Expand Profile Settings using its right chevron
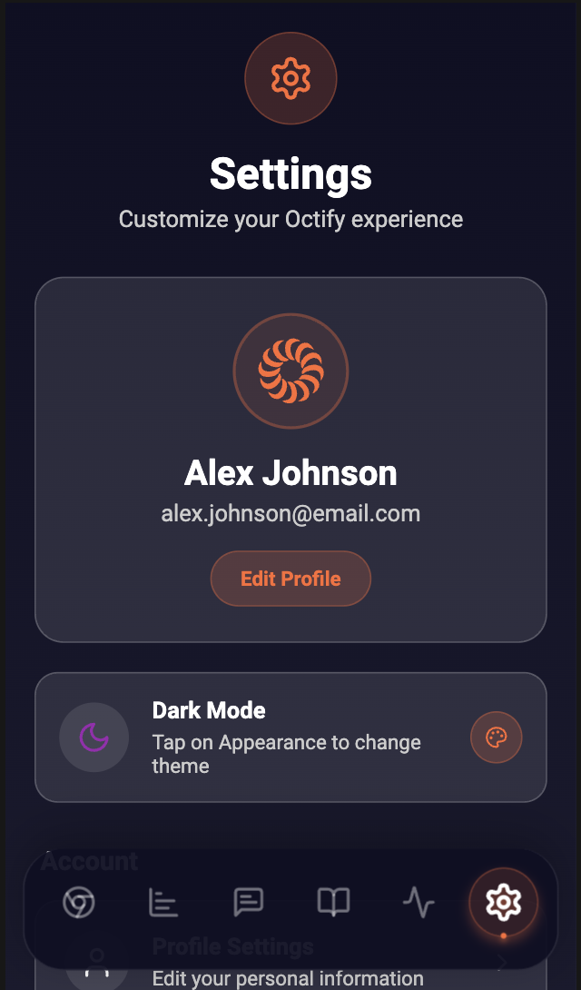The width and height of the screenshot is (581, 990). 502,962
